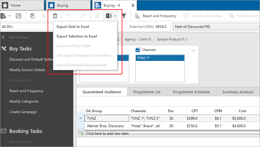Click the Undo arrow icon
260x147 pixels.
pos(69,16)
